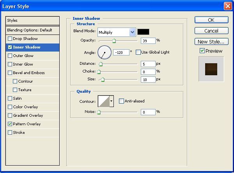Select the Styles list header

pos(33,21)
